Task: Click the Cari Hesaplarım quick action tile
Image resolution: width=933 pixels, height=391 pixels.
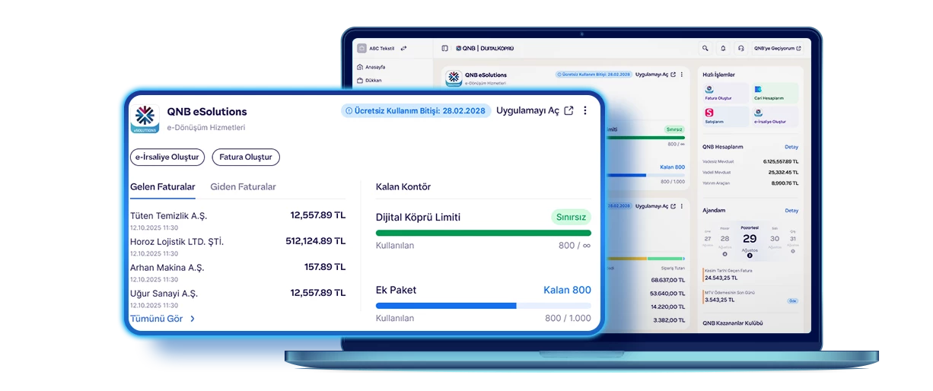Action: click(775, 93)
